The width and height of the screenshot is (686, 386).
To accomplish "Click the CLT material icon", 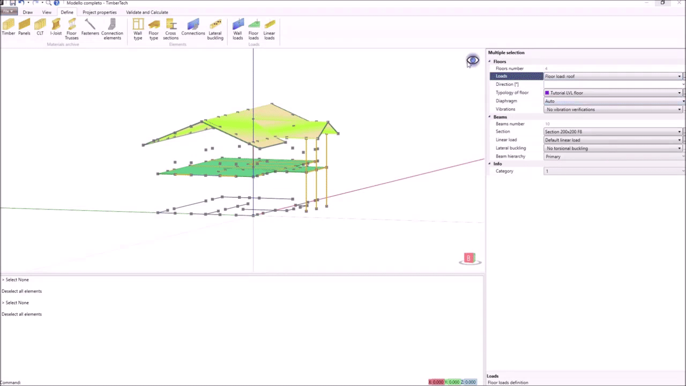I will coord(40,27).
